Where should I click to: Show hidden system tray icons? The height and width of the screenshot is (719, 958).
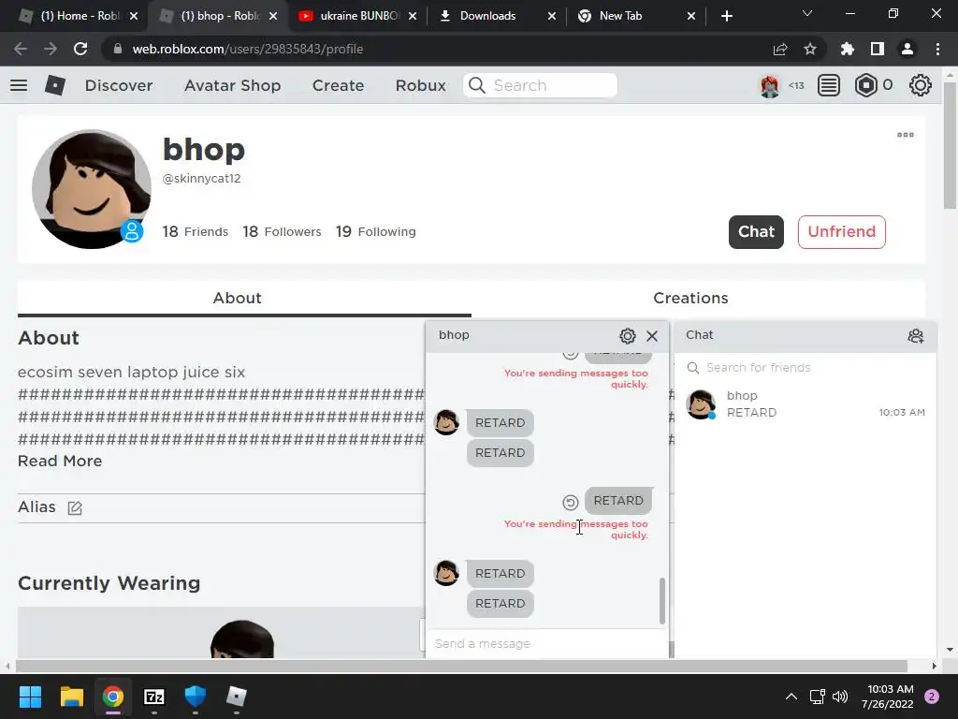tap(791, 697)
